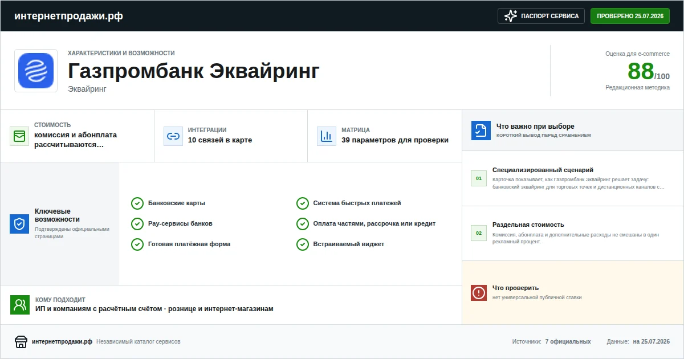Click the footer text на 25.07.2026

point(652,342)
